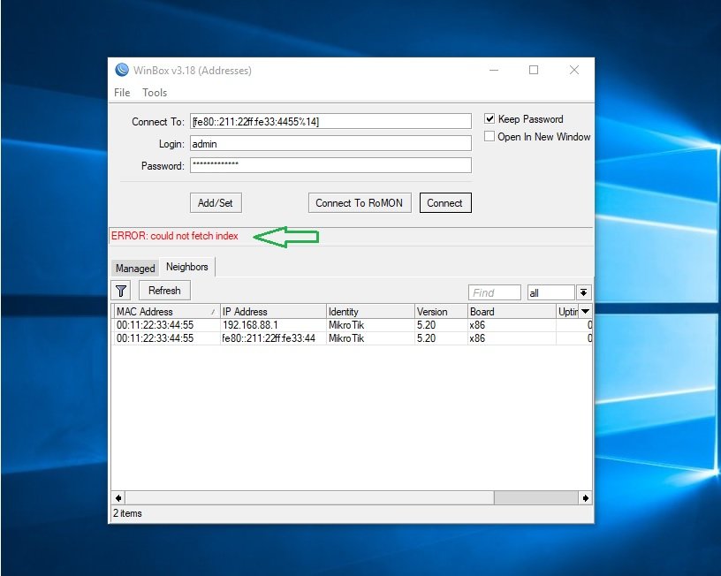The image size is (721, 576).
Task: Toggle the Keep Password checkbox
Action: (x=490, y=119)
